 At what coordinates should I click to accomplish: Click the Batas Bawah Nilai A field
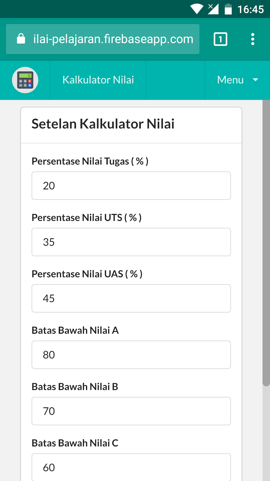(131, 355)
